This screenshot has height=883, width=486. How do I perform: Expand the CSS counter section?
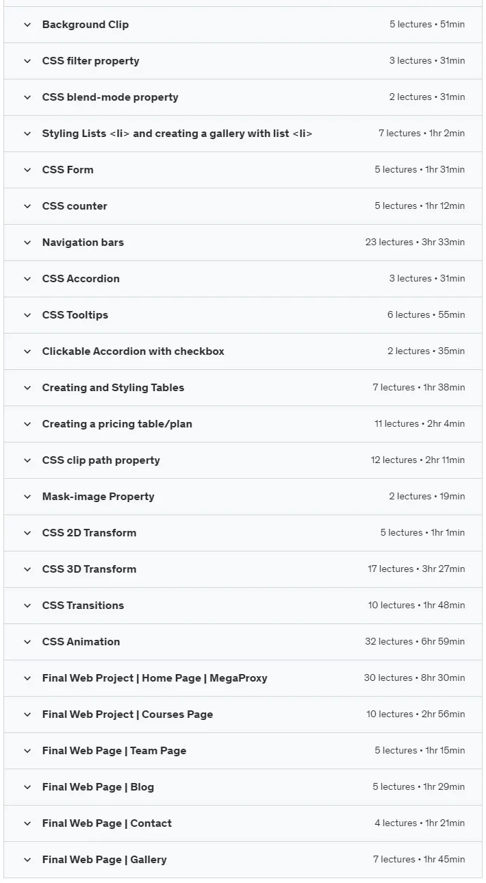tap(243, 206)
